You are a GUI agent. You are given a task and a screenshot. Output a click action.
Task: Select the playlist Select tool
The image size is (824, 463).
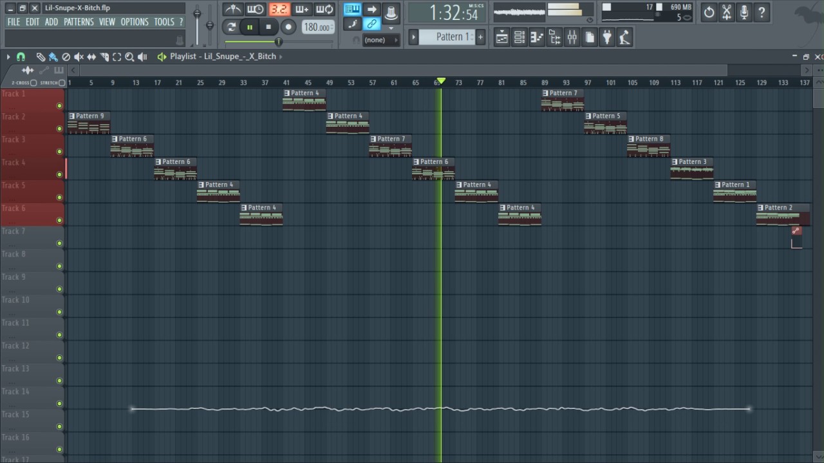click(117, 57)
